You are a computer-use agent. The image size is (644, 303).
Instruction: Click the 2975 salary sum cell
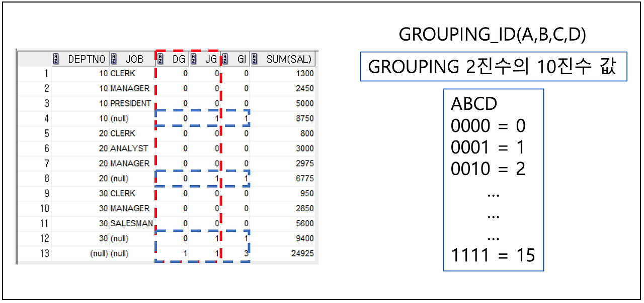pyautogui.click(x=305, y=164)
